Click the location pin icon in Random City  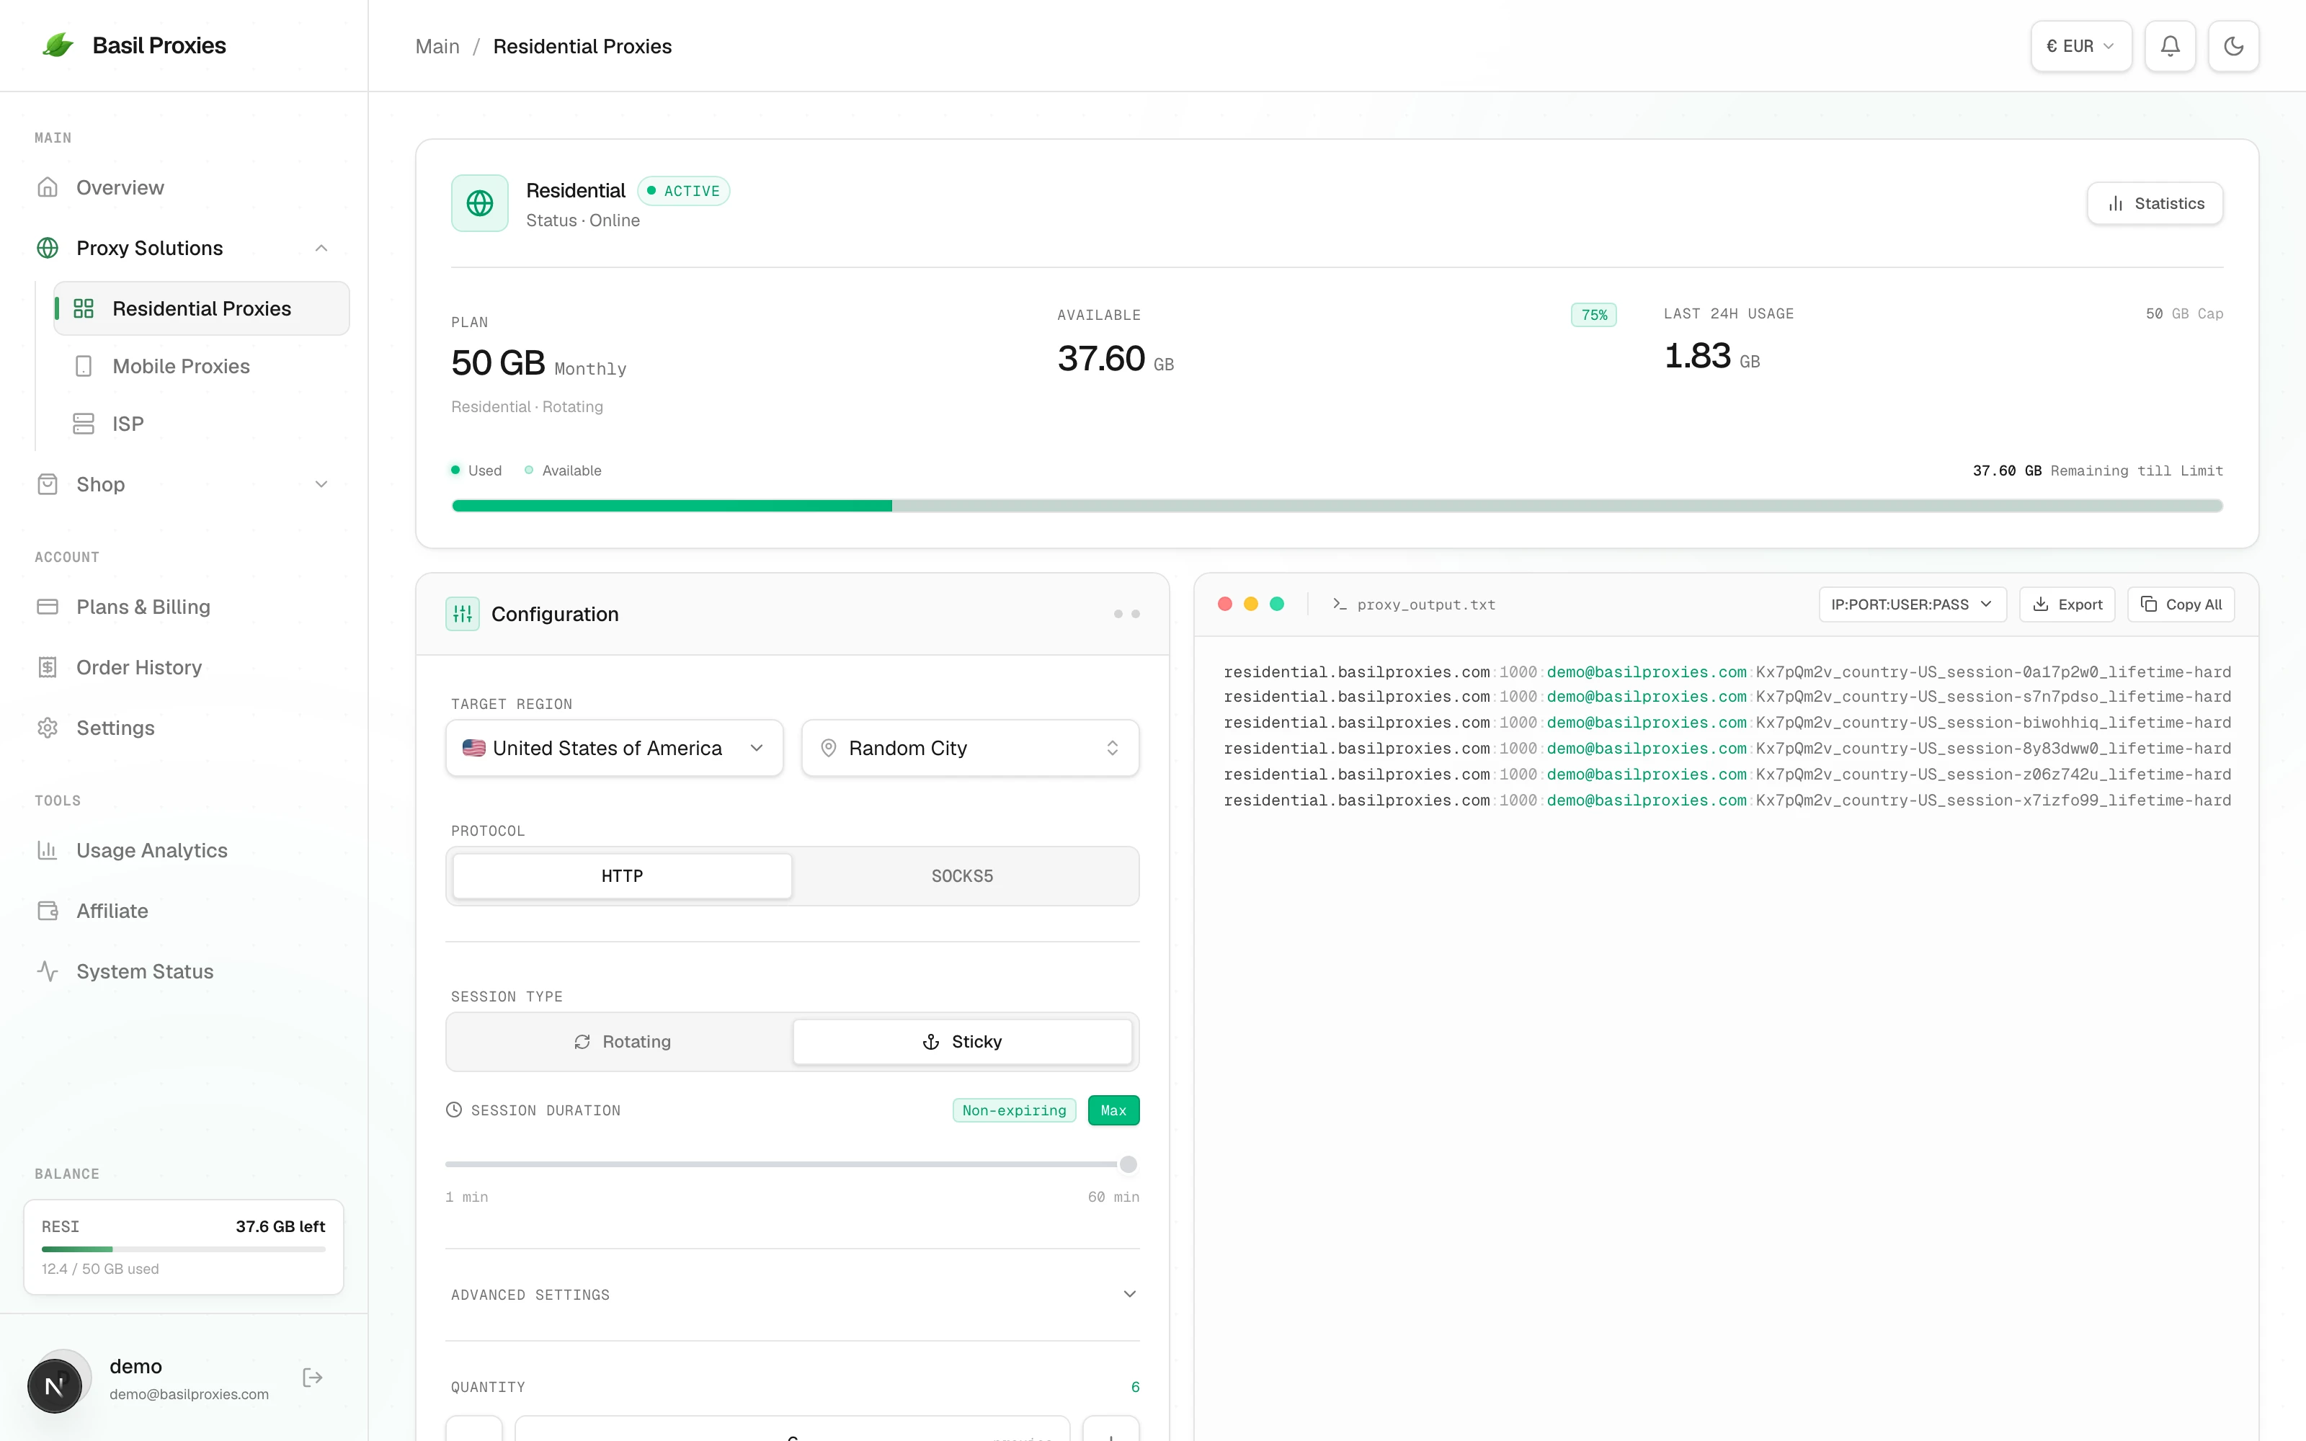(828, 748)
